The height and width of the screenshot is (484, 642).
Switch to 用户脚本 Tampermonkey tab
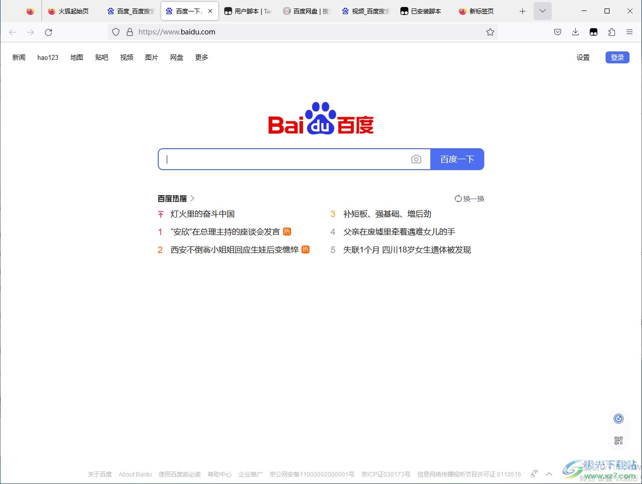tap(248, 11)
